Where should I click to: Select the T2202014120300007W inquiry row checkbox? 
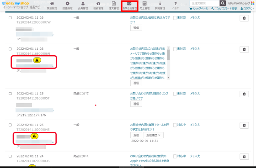(x=10, y=18)
